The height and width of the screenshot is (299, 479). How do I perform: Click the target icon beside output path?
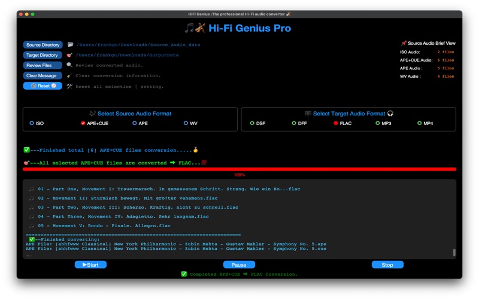69,55
